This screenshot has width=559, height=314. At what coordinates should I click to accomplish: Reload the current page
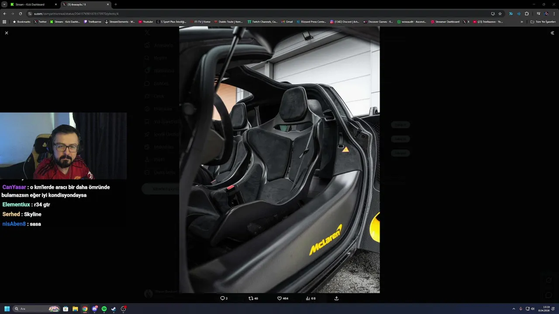pyautogui.click(x=20, y=14)
